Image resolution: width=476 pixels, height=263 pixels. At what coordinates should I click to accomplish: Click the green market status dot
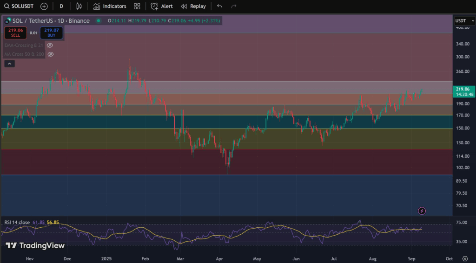(99, 20)
